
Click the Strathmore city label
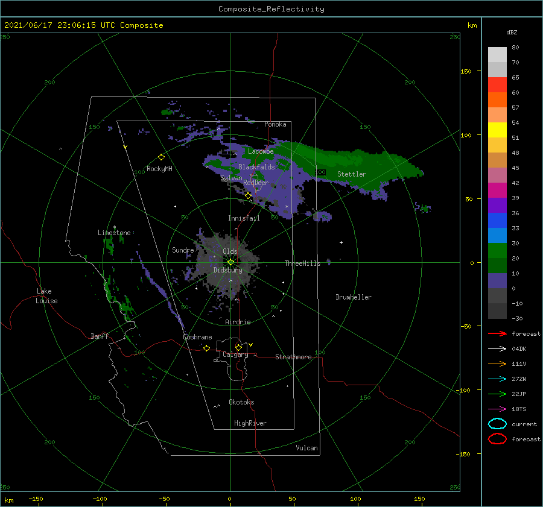[293, 357]
